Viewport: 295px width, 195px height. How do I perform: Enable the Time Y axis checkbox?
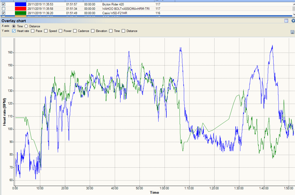pyautogui.click(x=111, y=31)
